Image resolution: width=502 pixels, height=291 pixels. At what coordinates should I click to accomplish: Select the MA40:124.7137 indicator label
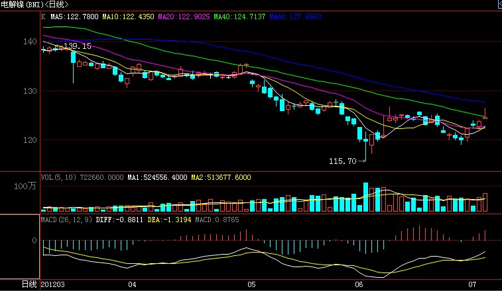tap(239, 17)
